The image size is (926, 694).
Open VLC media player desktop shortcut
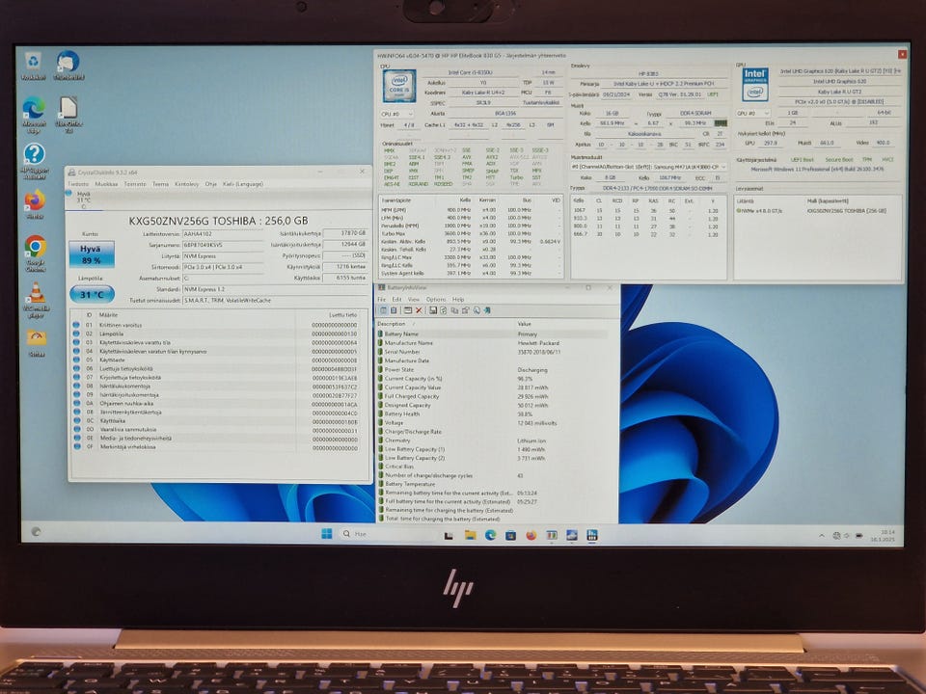[36, 300]
